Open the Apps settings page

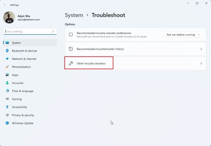click(30, 75)
